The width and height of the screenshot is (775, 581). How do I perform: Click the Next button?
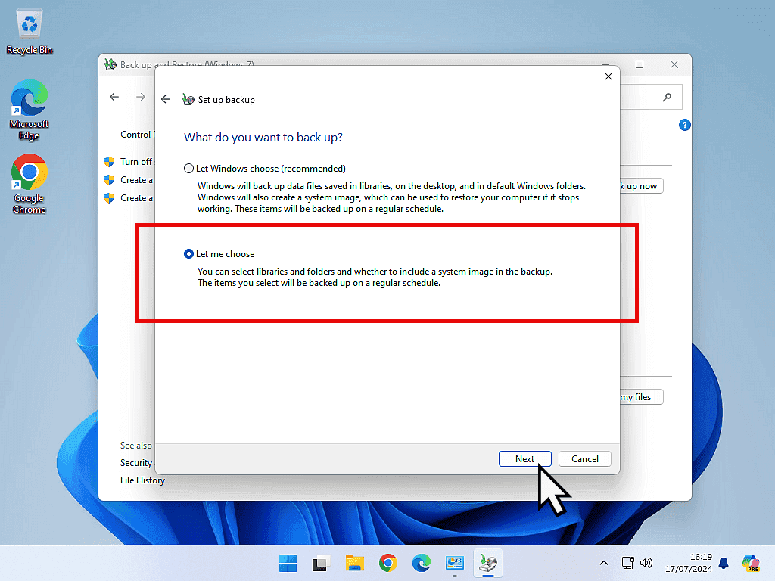pos(525,459)
